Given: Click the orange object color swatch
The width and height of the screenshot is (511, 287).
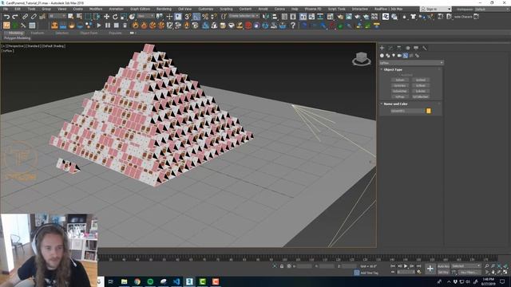Looking at the screenshot, I should pyautogui.click(x=429, y=111).
